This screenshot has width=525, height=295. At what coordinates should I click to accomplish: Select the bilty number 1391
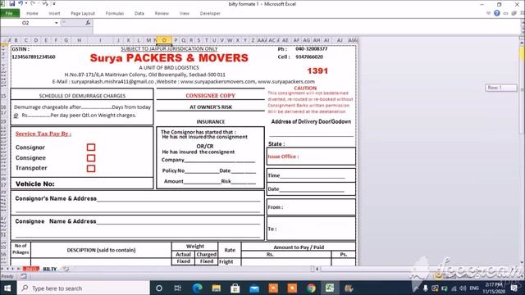pyautogui.click(x=317, y=71)
